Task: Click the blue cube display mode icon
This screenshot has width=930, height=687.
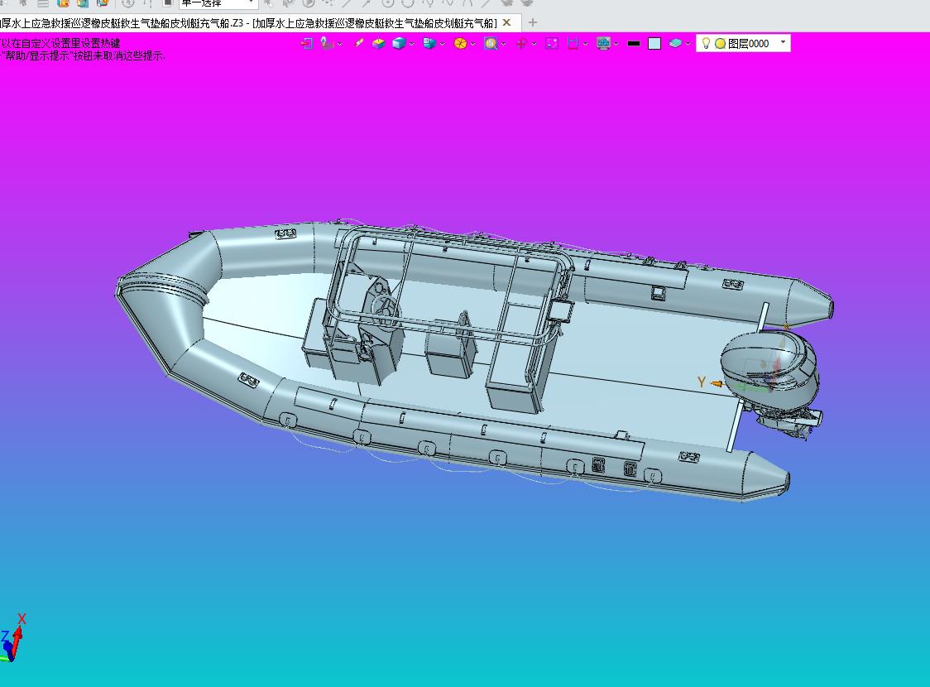Action: (399, 43)
